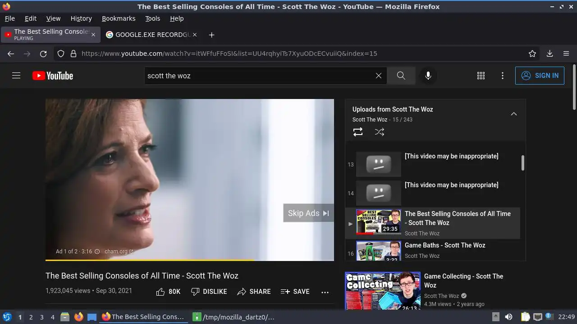Image resolution: width=577 pixels, height=324 pixels.
Task: Skip the playing ads
Action: tap(308, 213)
